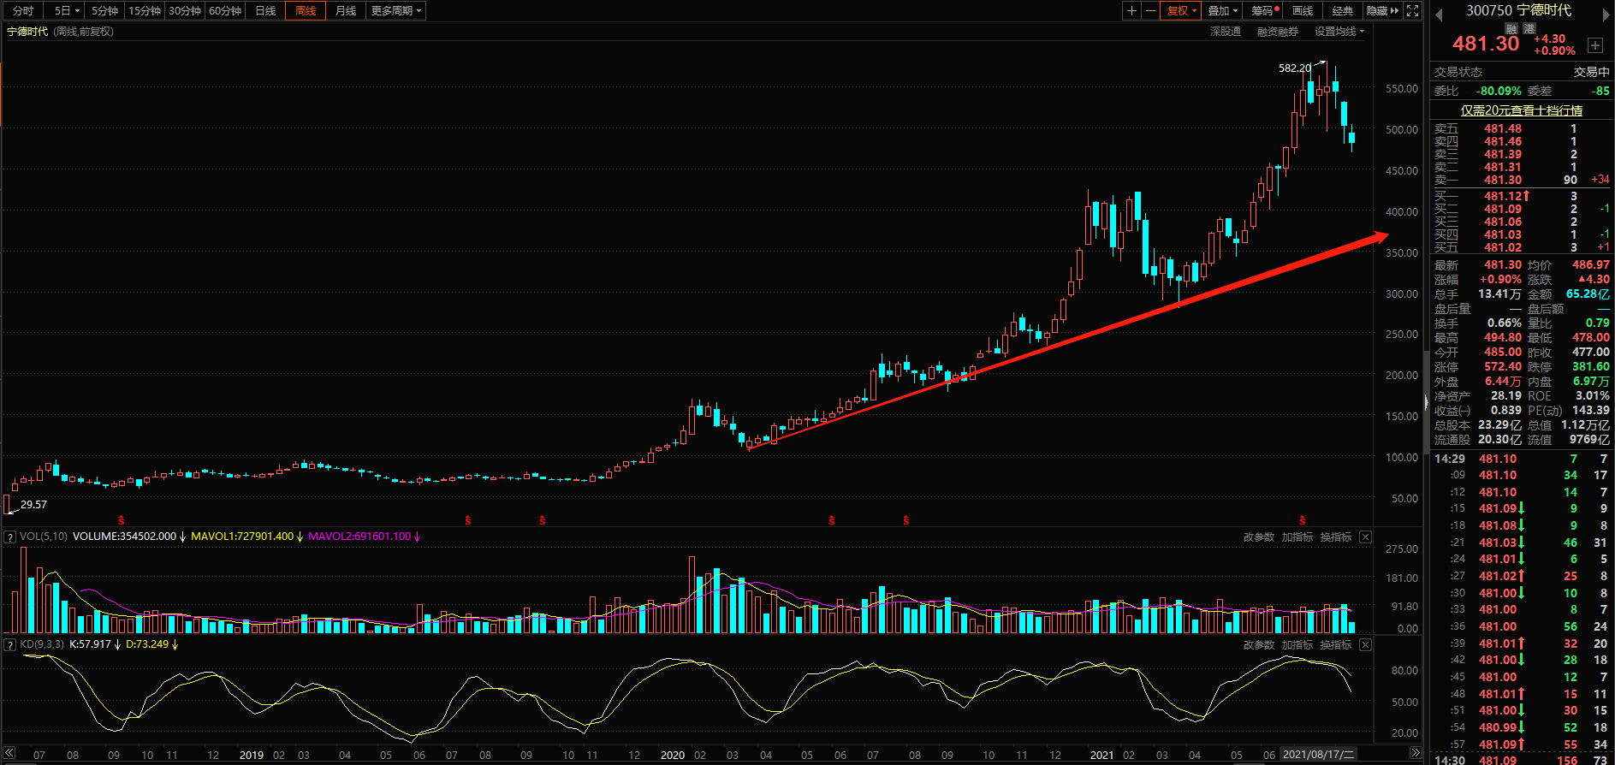Enter fullscreen chart mode icon
The height and width of the screenshot is (765, 1615).
[x=1413, y=11]
